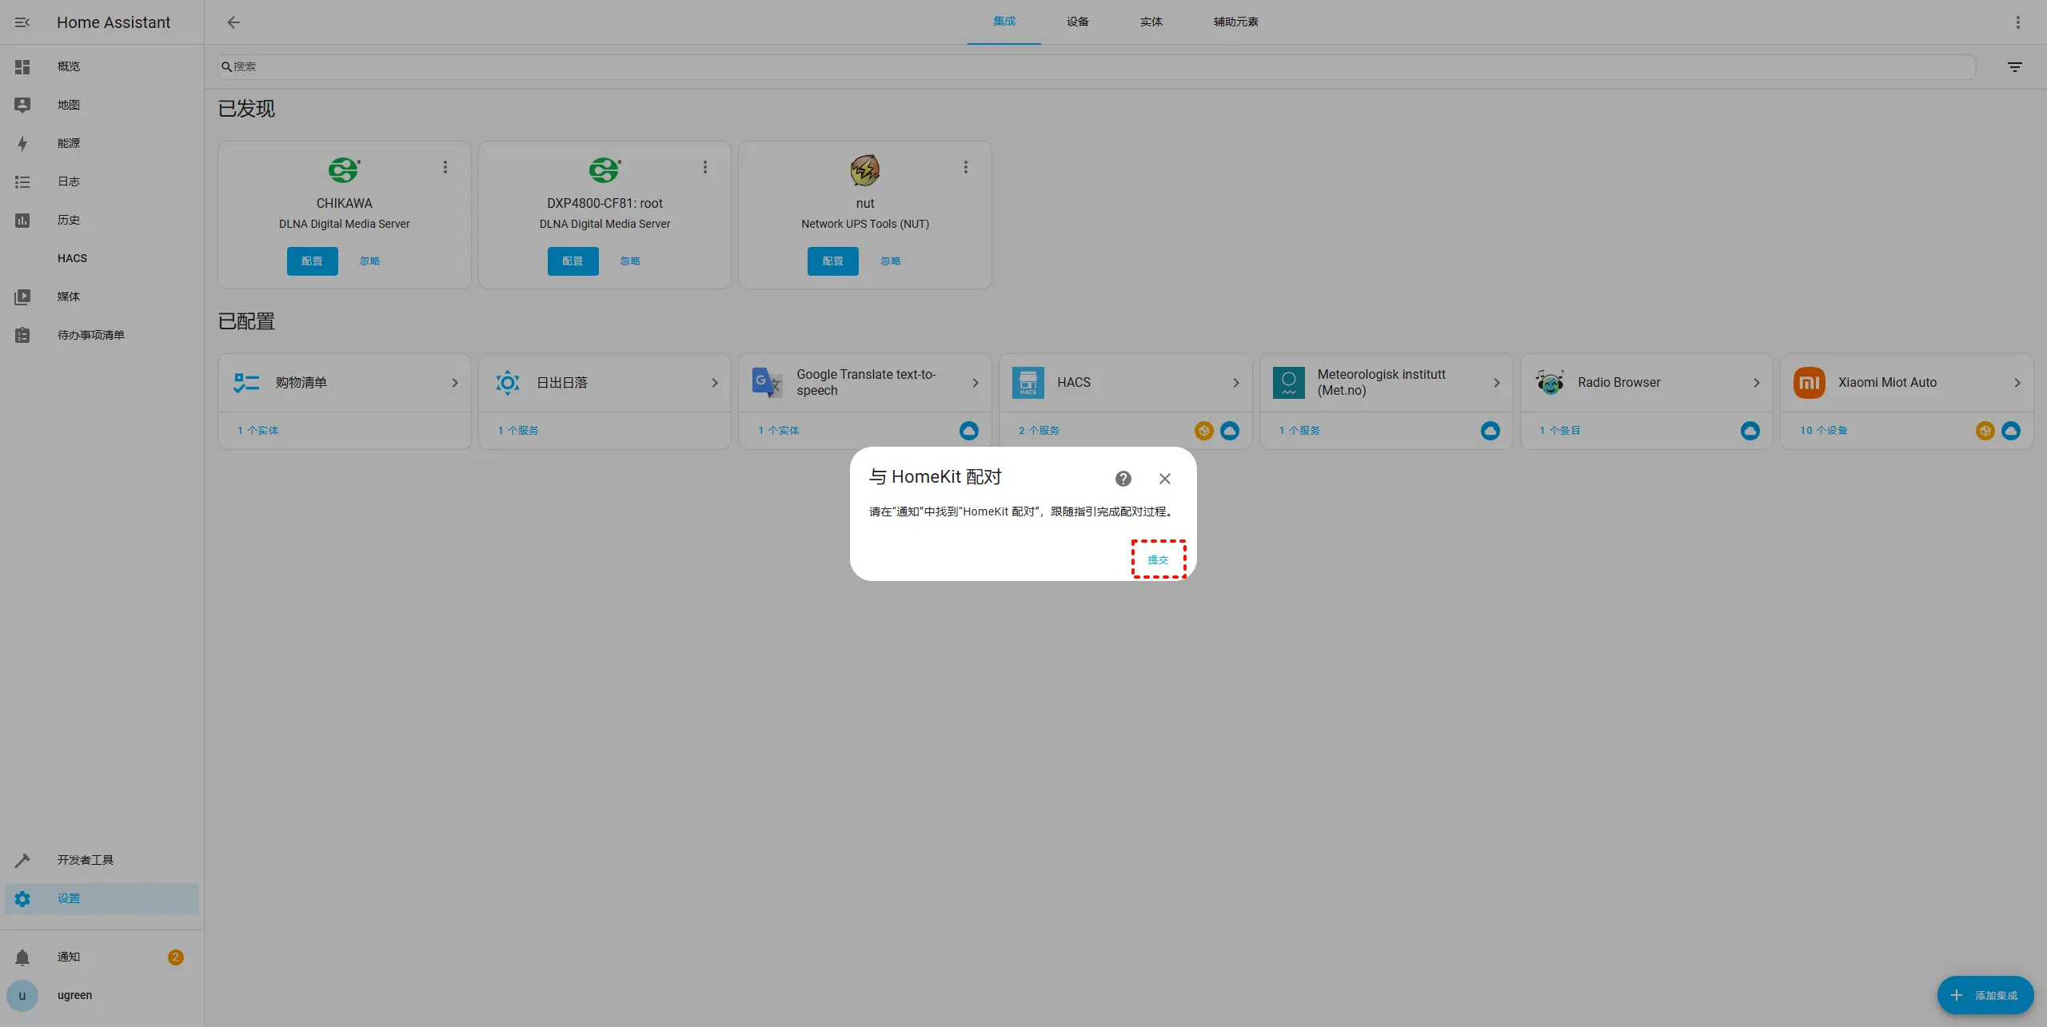Click the back arrow in header
The height and width of the screenshot is (1027, 2047).
pos(233,22)
